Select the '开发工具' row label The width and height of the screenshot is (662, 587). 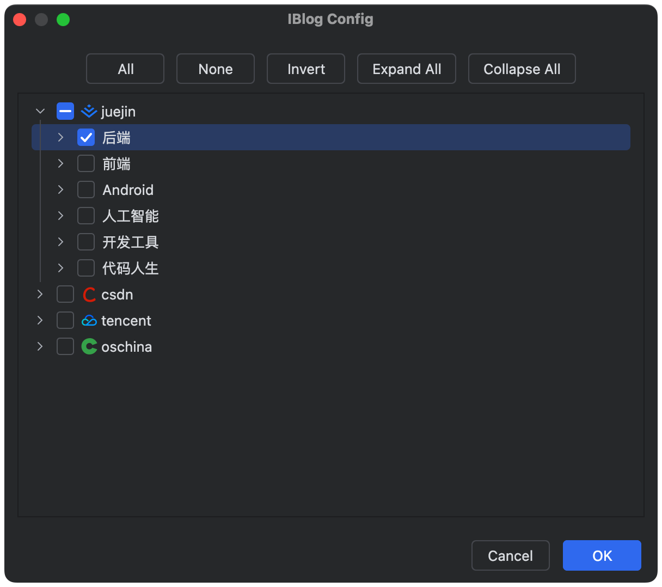click(x=131, y=242)
